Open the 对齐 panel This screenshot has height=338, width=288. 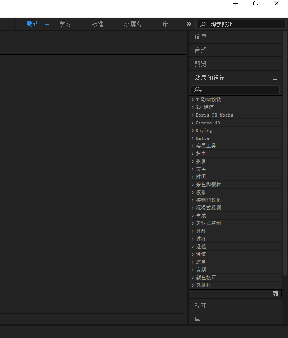click(200, 306)
